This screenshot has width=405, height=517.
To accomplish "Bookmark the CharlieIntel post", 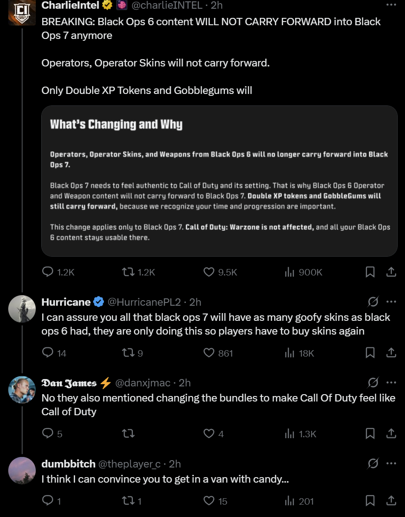I will pos(370,272).
